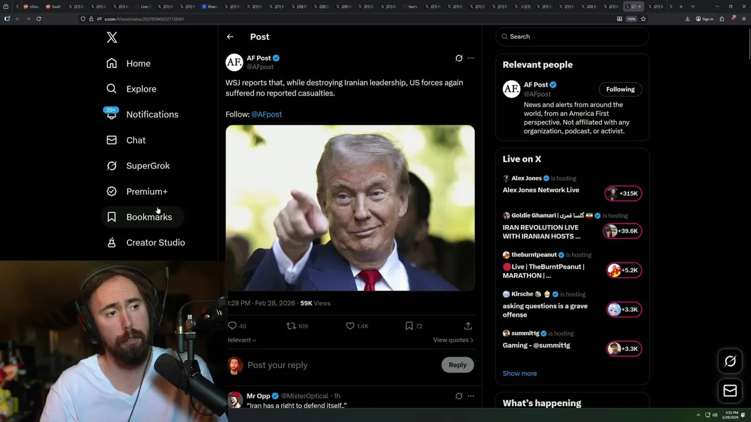
Task: Click the X logo in the sidebar
Action: click(x=112, y=38)
